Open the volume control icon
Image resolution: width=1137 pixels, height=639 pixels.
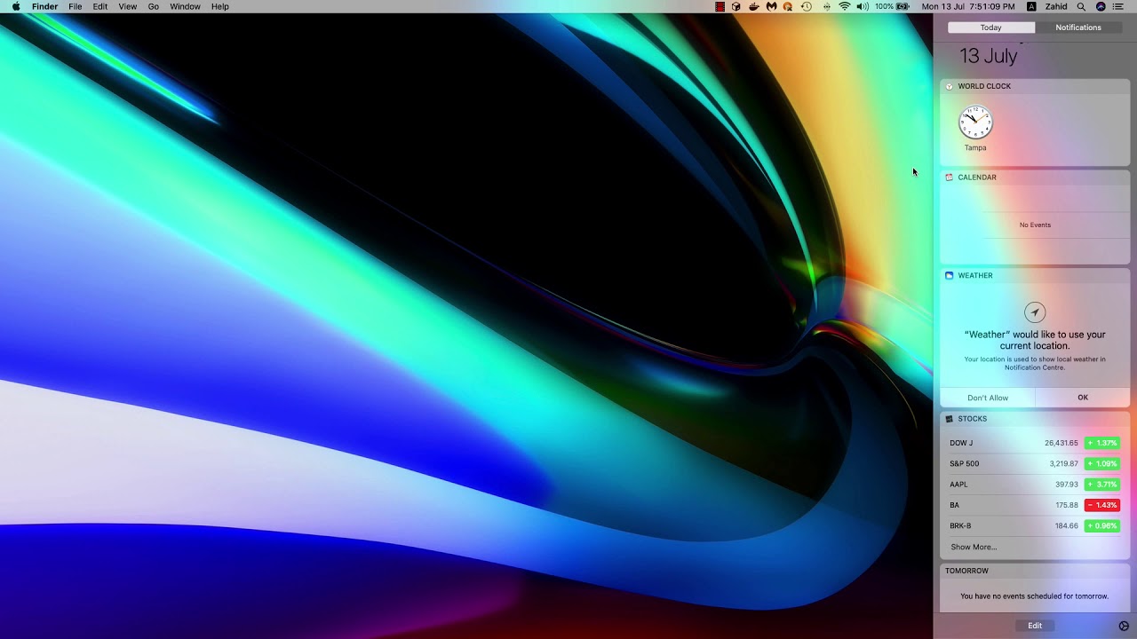(862, 6)
